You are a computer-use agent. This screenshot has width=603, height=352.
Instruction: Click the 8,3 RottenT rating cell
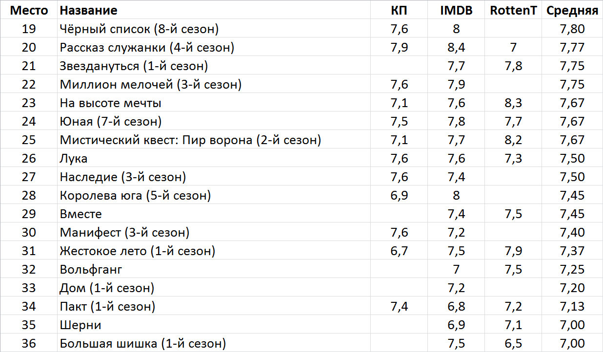tap(514, 103)
